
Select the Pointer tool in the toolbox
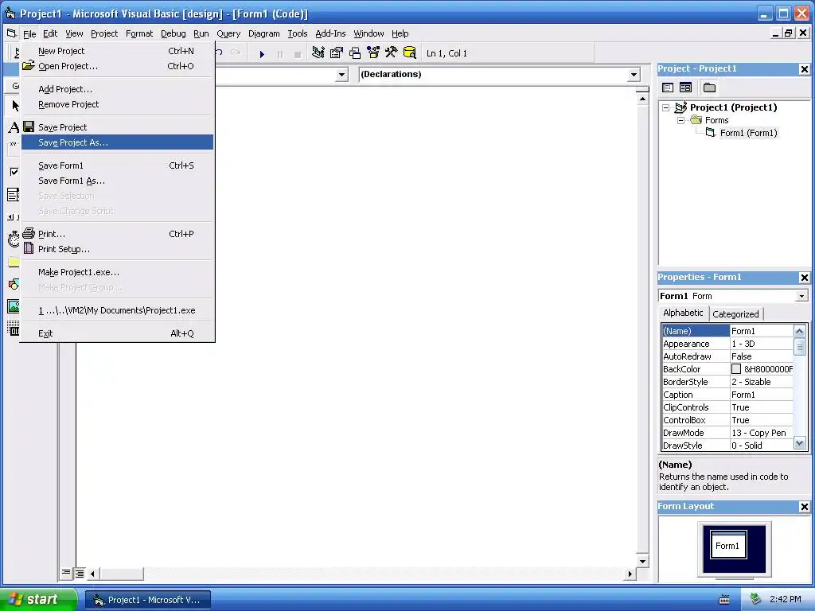pos(14,106)
